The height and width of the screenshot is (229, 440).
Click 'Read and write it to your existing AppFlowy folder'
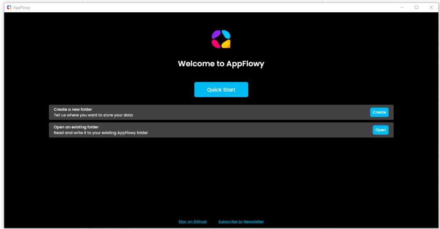(101, 132)
